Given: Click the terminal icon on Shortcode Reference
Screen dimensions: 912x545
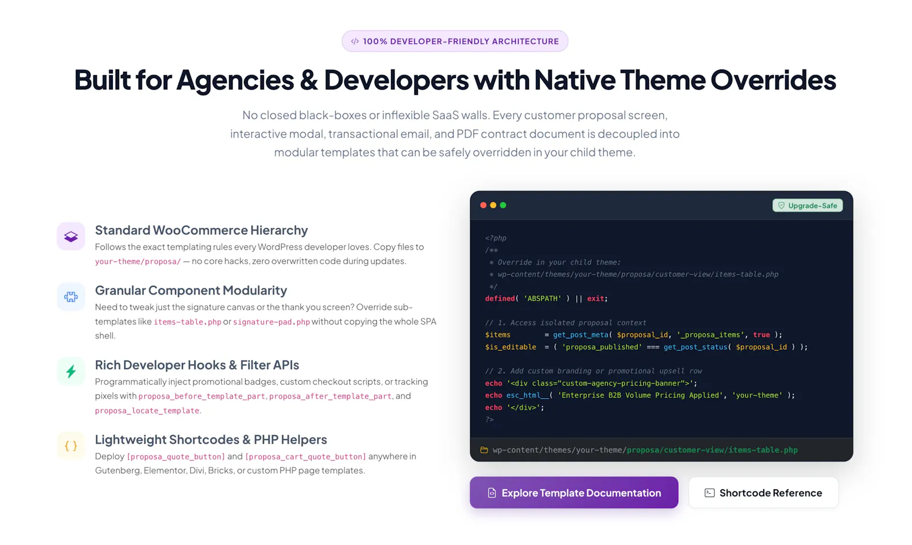Looking at the screenshot, I should point(709,493).
